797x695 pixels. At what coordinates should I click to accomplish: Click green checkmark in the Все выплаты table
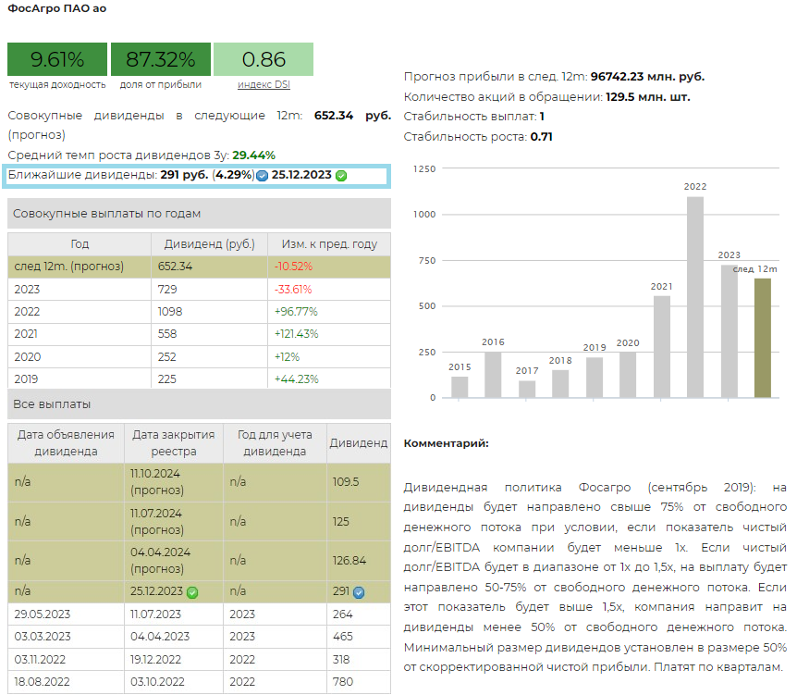click(192, 591)
